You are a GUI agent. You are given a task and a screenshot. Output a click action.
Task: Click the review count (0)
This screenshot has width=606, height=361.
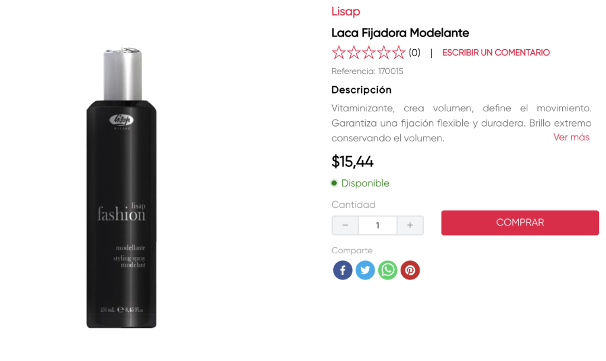pyautogui.click(x=414, y=53)
